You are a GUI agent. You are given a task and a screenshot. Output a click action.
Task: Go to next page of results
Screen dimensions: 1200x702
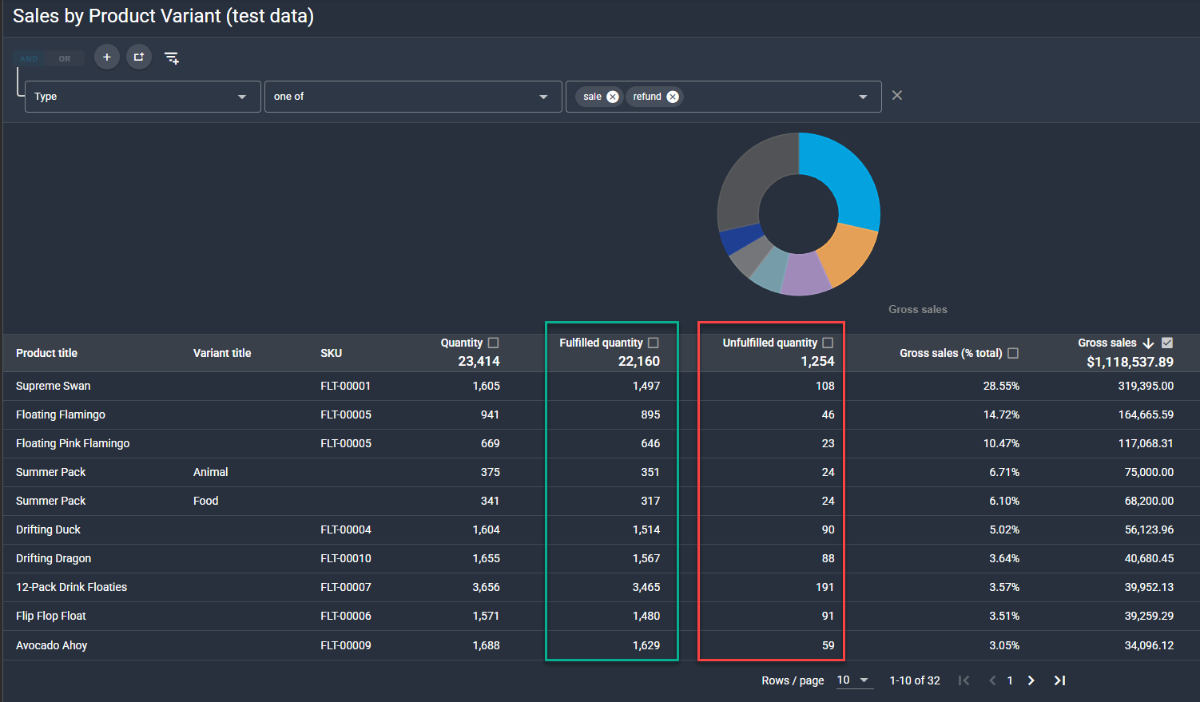(x=1031, y=680)
